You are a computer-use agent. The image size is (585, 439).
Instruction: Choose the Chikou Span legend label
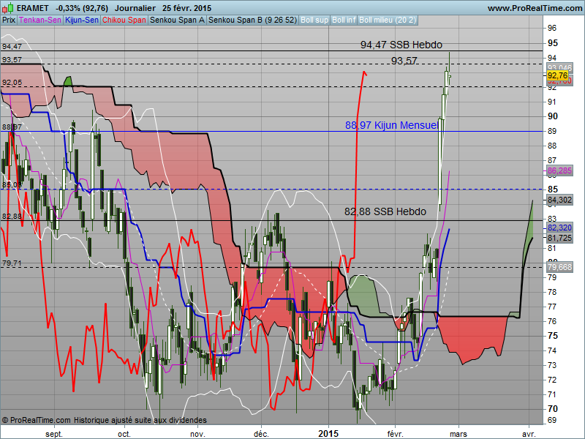tap(124, 20)
